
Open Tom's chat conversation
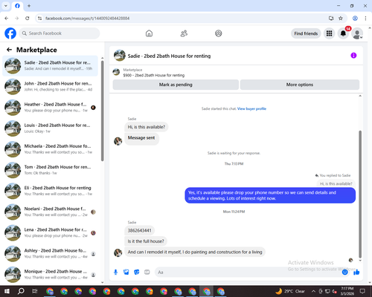(50, 170)
